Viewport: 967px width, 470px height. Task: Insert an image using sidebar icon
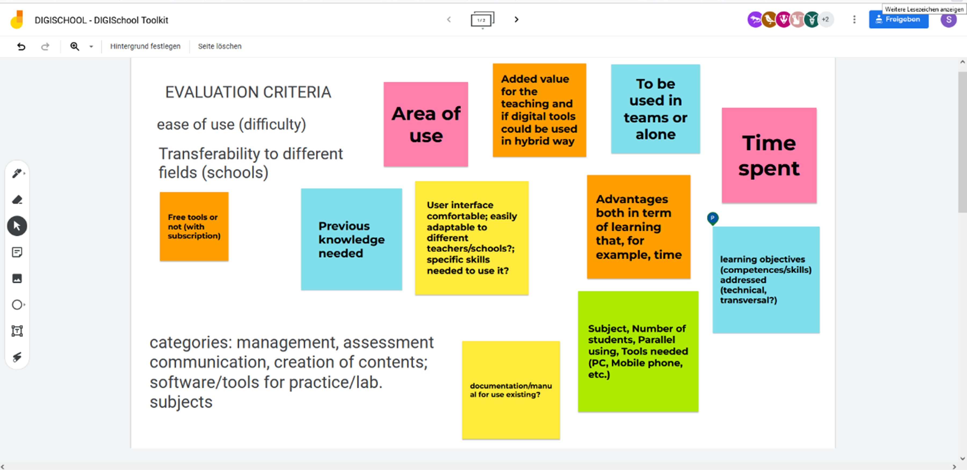tap(17, 278)
